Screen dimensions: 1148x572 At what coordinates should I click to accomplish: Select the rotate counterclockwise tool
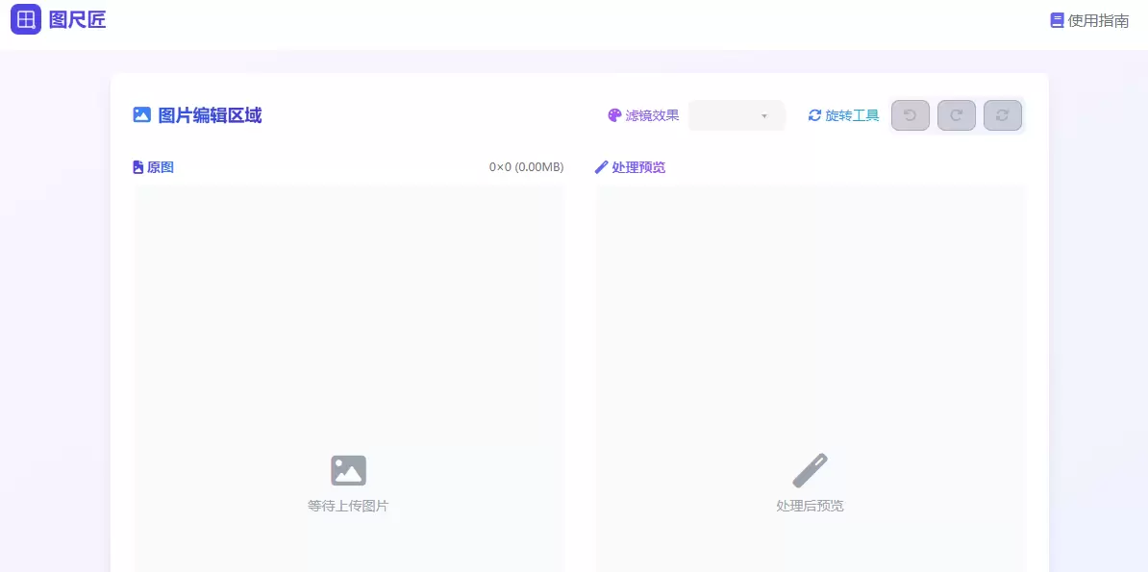(x=910, y=114)
